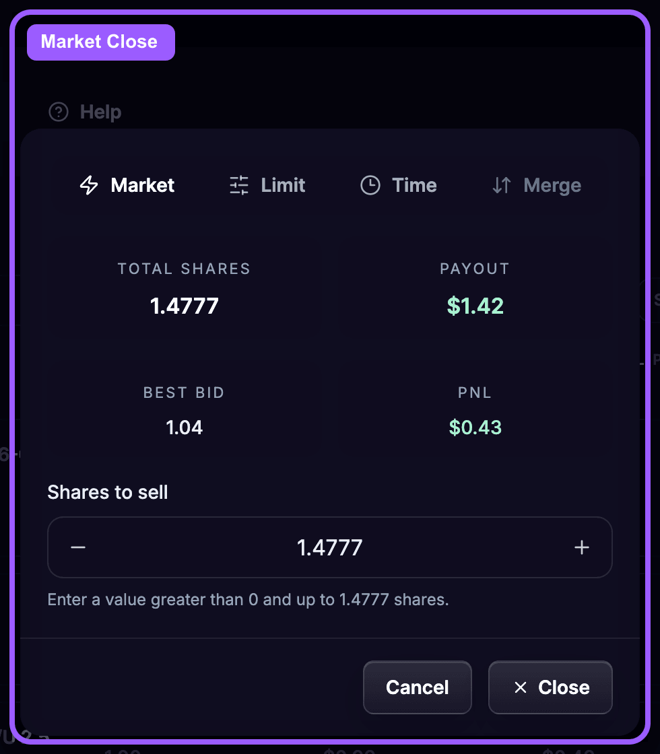Select the Market order lightning icon
This screenshot has width=660, height=754.
88,185
